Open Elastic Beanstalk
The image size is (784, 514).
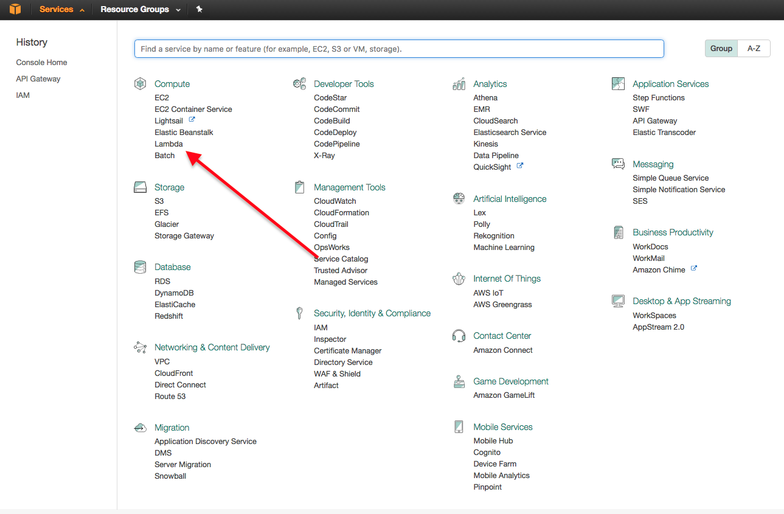[x=184, y=133]
